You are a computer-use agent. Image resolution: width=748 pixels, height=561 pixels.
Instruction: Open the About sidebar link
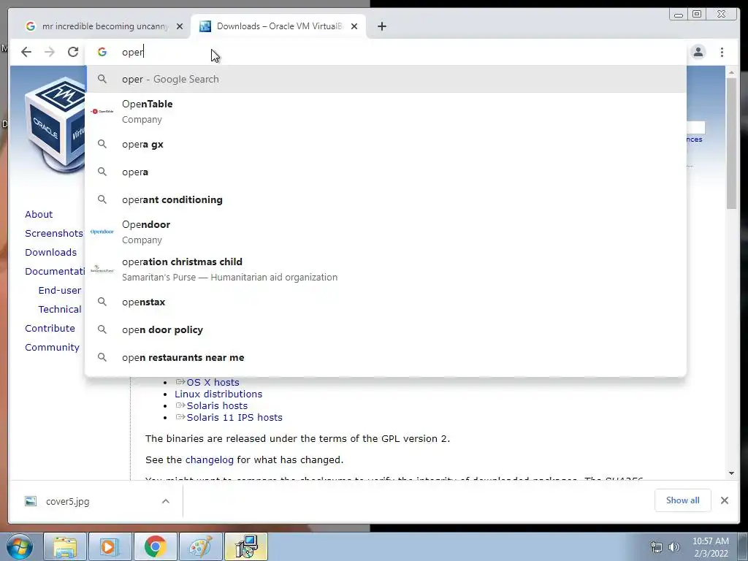click(39, 214)
